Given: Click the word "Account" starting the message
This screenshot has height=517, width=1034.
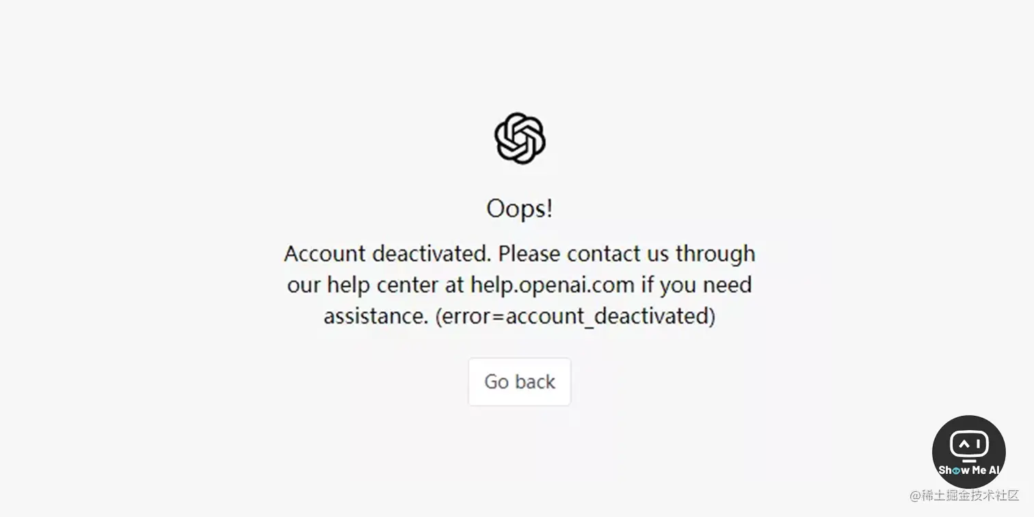Looking at the screenshot, I should coord(325,253).
